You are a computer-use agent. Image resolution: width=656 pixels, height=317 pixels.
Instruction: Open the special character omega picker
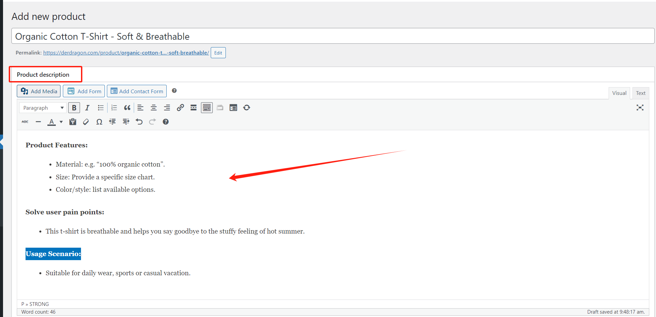(x=99, y=122)
